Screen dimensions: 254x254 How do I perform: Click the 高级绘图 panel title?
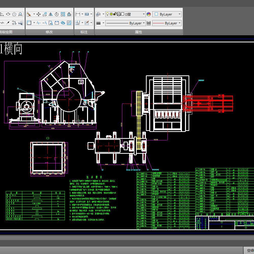click(x=6, y=32)
